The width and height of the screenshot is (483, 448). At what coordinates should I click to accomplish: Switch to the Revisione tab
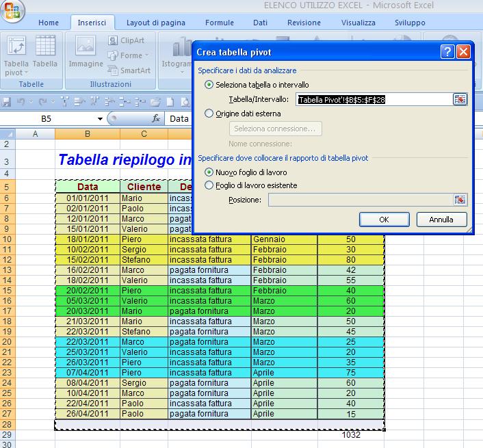[x=304, y=23]
